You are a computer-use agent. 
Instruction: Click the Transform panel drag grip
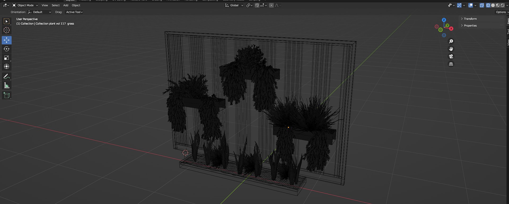pyautogui.click(x=502, y=19)
